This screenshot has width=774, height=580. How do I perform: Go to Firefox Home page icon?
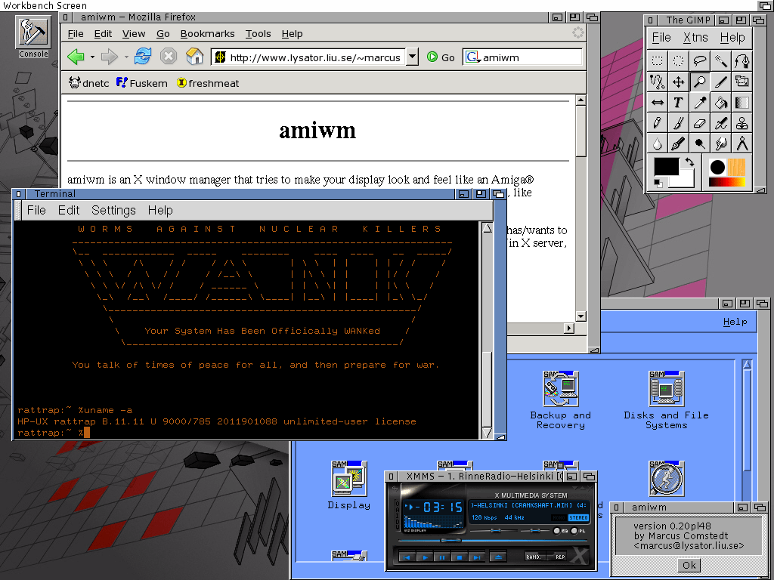tap(194, 57)
